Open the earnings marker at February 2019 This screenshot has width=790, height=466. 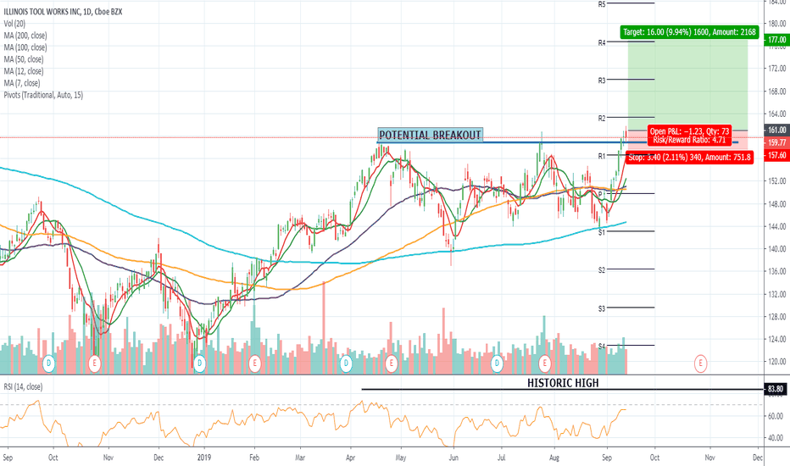(x=254, y=363)
